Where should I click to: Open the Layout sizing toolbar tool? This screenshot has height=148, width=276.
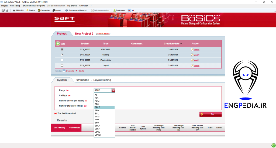pos(57,10)
